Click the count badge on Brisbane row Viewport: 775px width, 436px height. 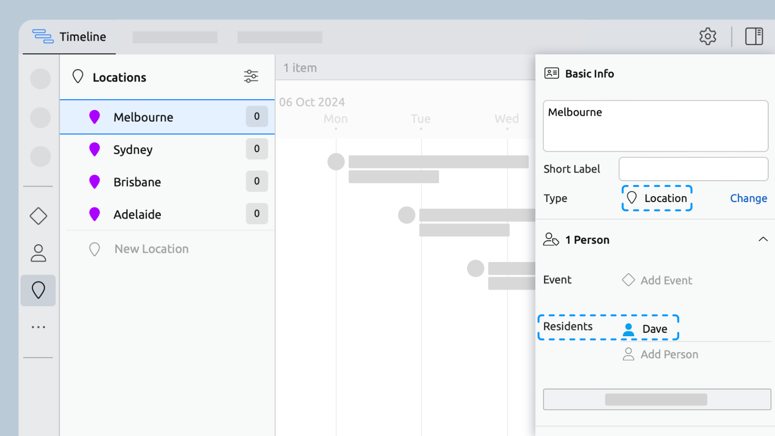257,181
